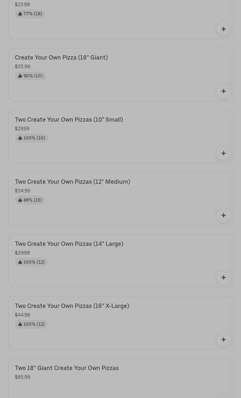Add Two Create Your Own Pizzas 10" Small
This screenshot has width=241, height=398.
click(x=223, y=153)
